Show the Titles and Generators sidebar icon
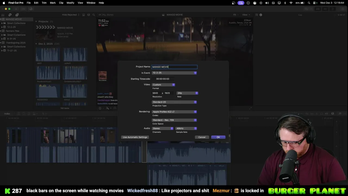This screenshot has width=348, height=196. click(17, 15)
